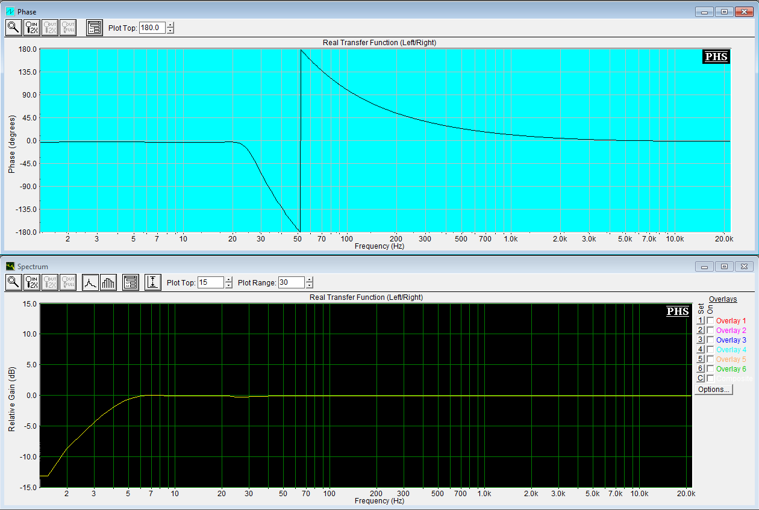Click the underlined Overlays heading

tap(723, 299)
